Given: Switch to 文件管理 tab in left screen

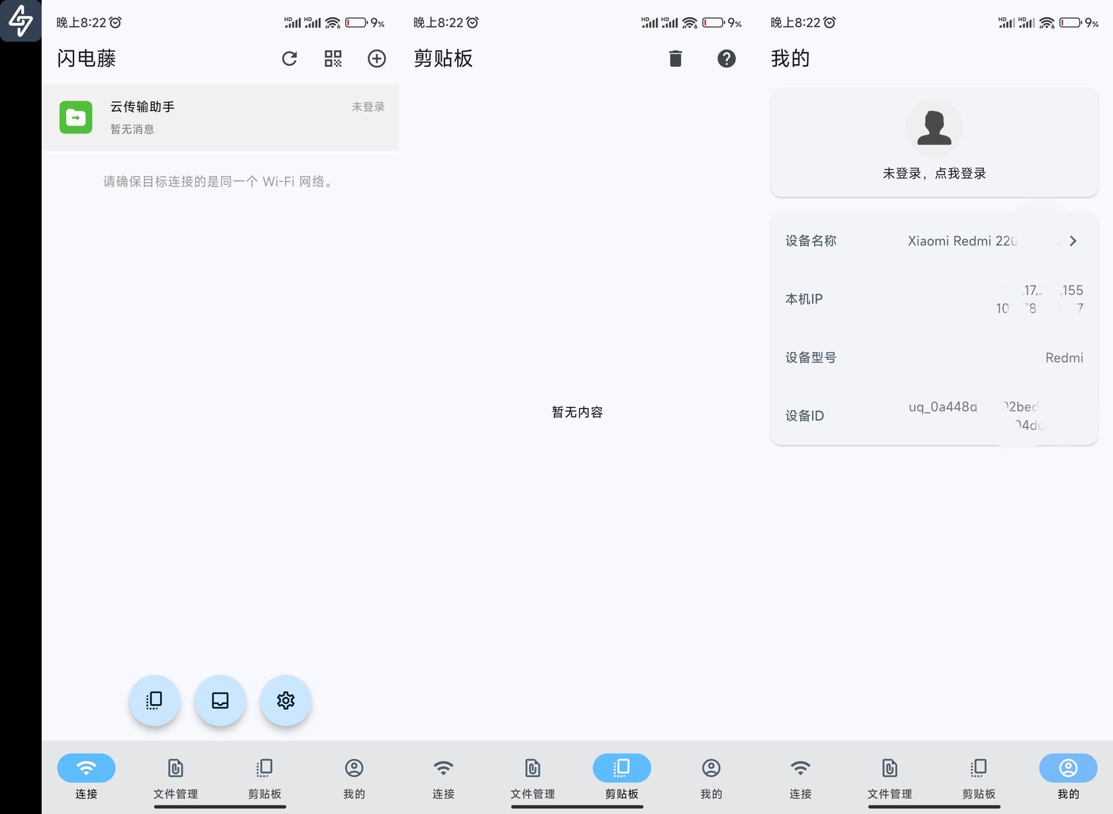Looking at the screenshot, I should pos(175,778).
